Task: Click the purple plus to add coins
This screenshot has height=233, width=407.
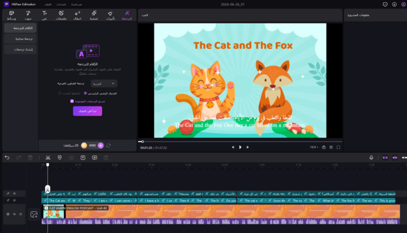Action: (x=101, y=145)
